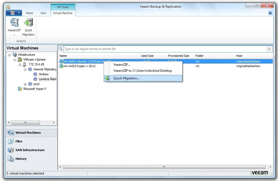Open the History navigation pane

32,159
